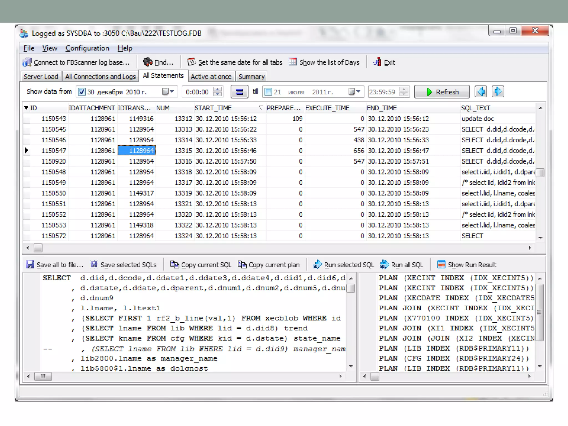Switch to All Connections and Logs tab
The width and height of the screenshot is (568, 426).
100,77
